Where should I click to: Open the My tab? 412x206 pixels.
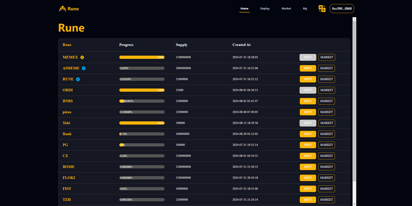click(305, 9)
